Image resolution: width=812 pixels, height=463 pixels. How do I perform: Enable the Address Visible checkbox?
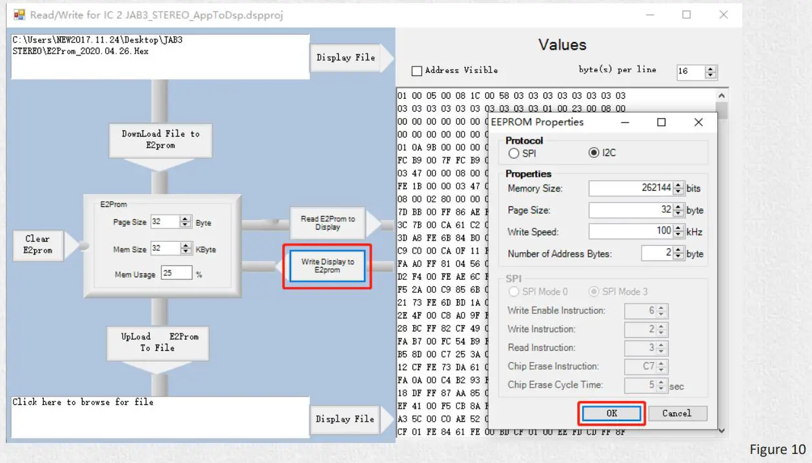417,70
